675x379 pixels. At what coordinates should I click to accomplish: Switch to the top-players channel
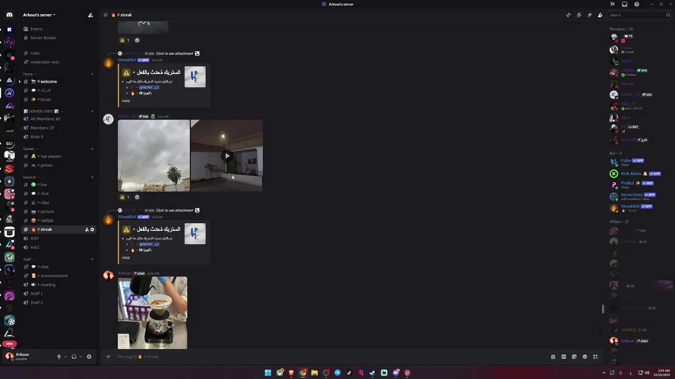click(59, 156)
